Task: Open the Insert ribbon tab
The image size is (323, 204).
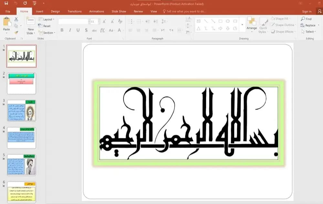Action: tap(39, 12)
